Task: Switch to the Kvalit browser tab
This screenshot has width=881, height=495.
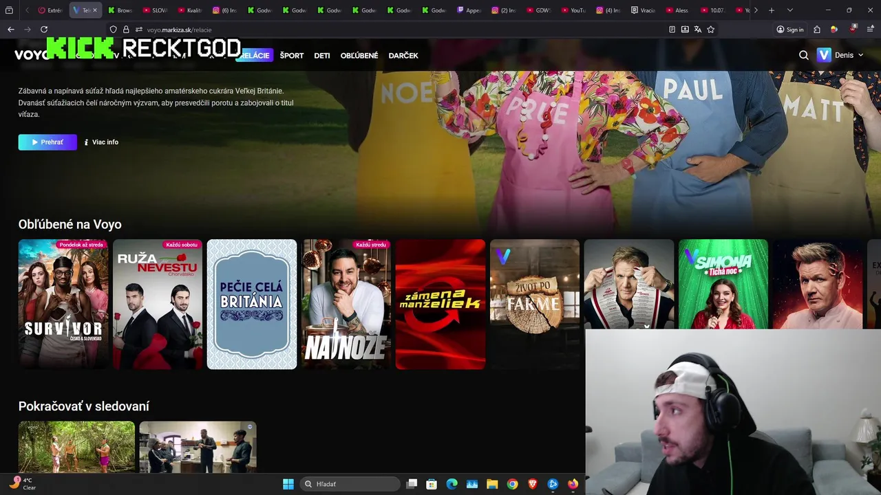Action: pos(190,10)
